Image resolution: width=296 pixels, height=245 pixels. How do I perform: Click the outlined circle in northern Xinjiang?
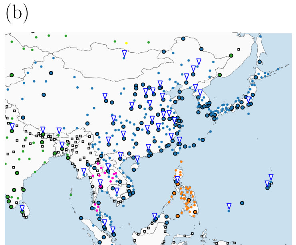pos(51,73)
